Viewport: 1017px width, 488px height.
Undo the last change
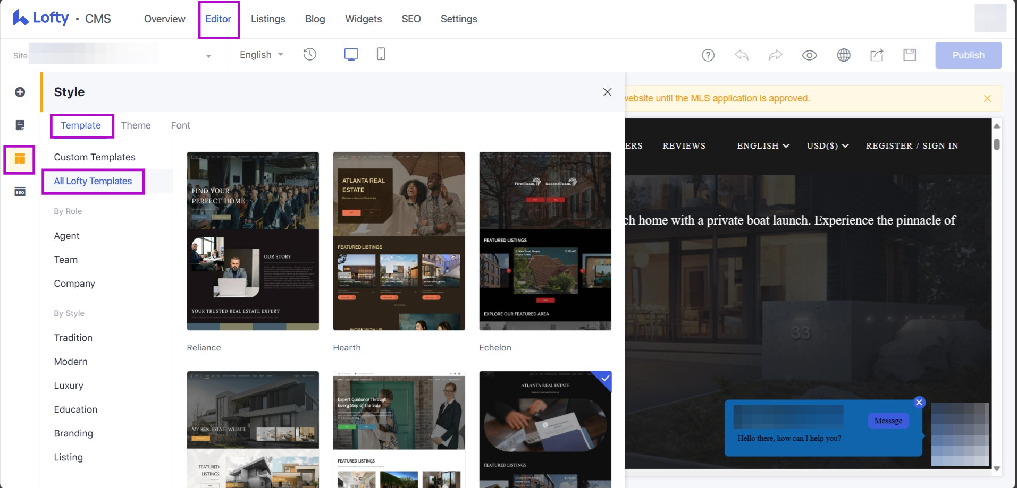[742, 55]
